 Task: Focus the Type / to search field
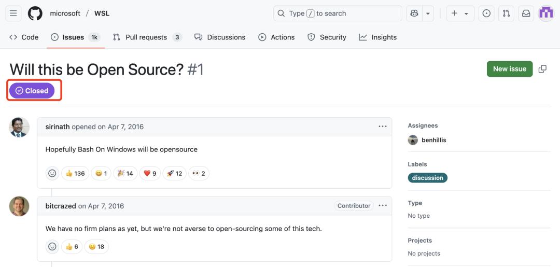click(338, 13)
